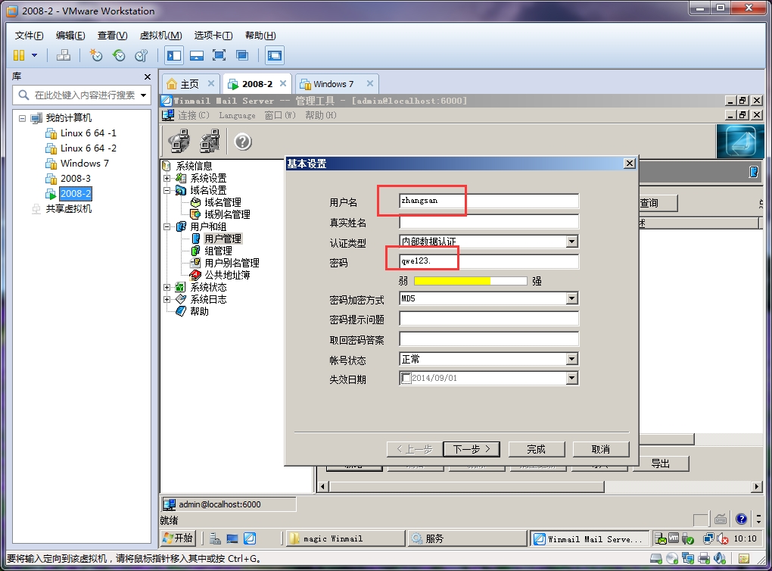Open power options dropdown arrow in VMware toolbar
772x571 pixels.
tap(35, 55)
